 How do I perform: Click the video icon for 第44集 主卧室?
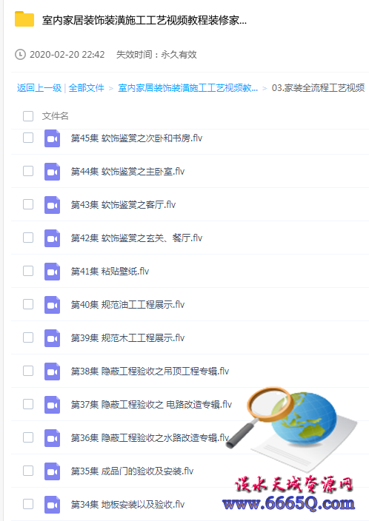point(53,172)
